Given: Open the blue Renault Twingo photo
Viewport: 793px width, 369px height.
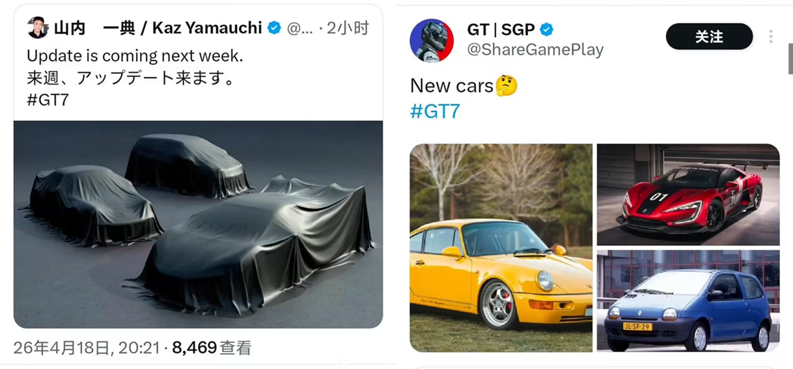Looking at the screenshot, I should tap(688, 301).
